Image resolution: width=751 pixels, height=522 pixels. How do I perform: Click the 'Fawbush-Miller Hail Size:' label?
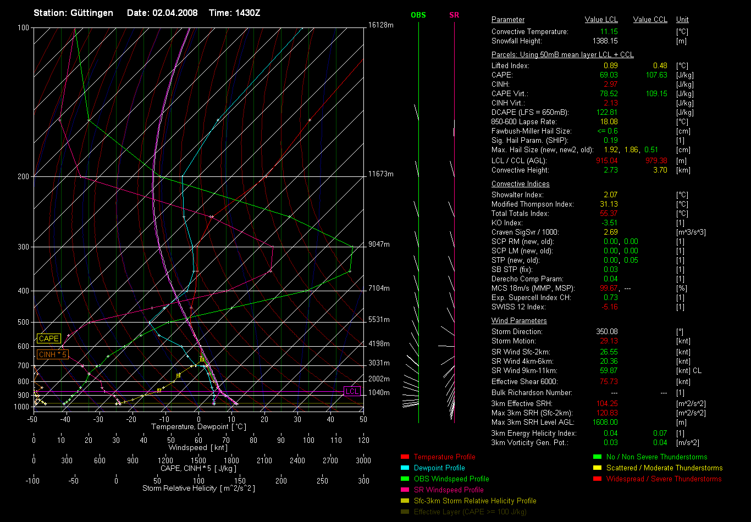click(x=532, y=131)
